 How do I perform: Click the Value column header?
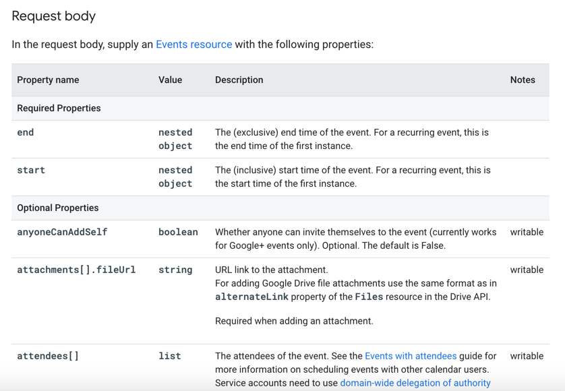[x=170, y=80]
